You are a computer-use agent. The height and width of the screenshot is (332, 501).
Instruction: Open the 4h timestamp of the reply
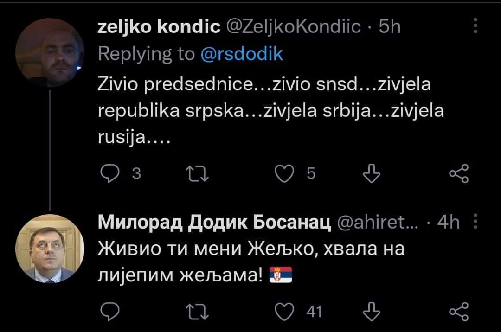(449, 223)
